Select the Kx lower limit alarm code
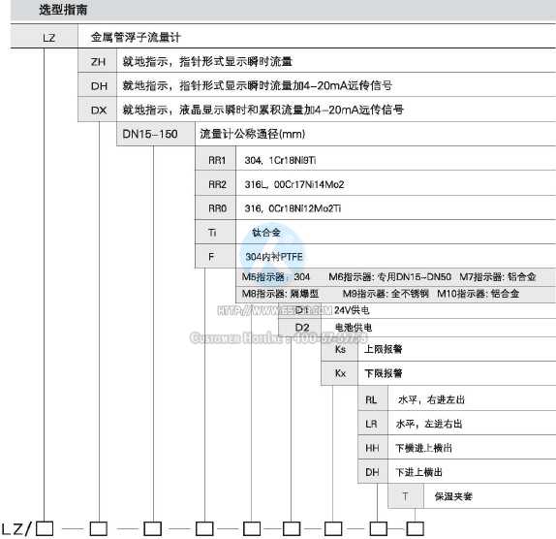Viewport: 556px width, 539px height. (340, 373)
